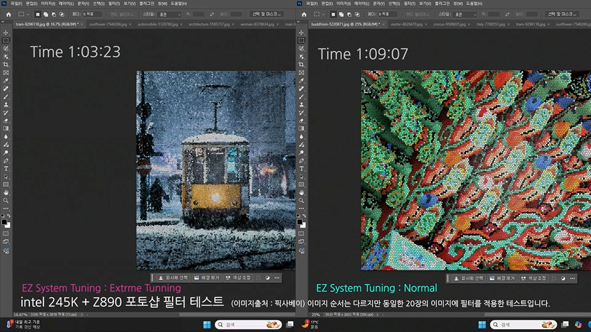Select the Gradient tool in left window
Screen dimensions: 591x332
(6, 129)
